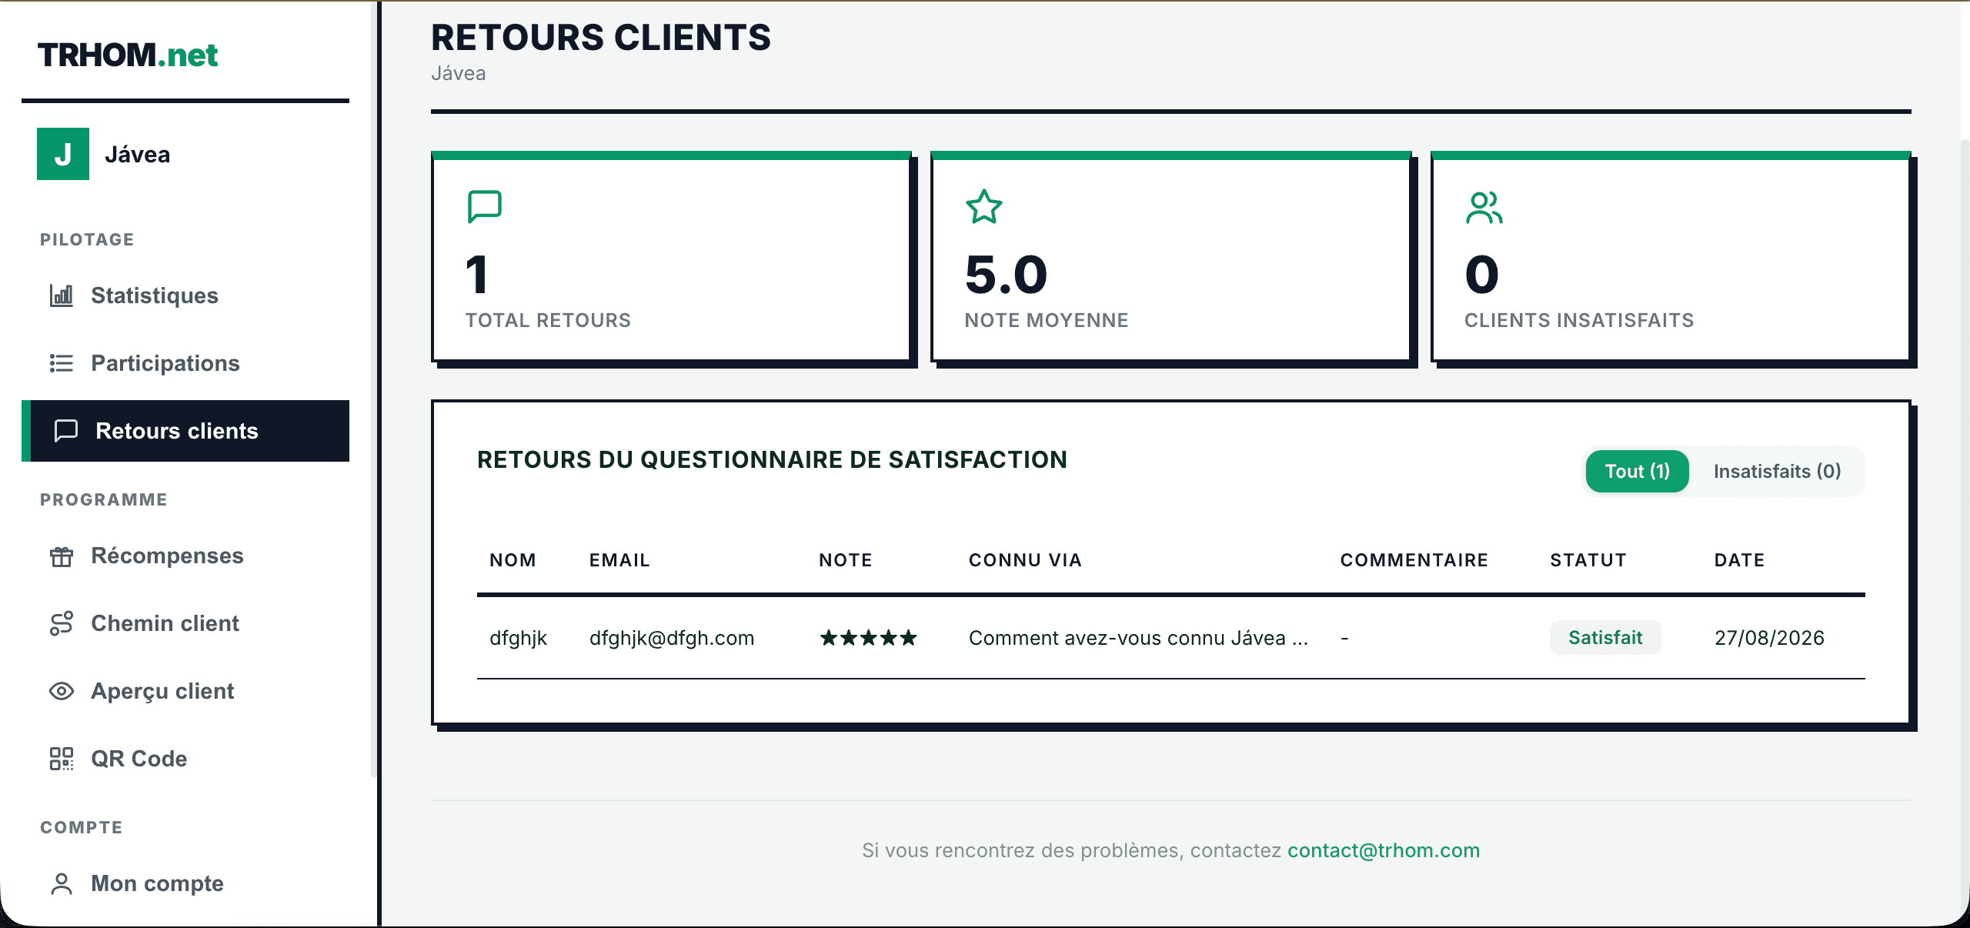
Task: Click the five-star rating in dfghjk row
Action: [x=868, y=638]
